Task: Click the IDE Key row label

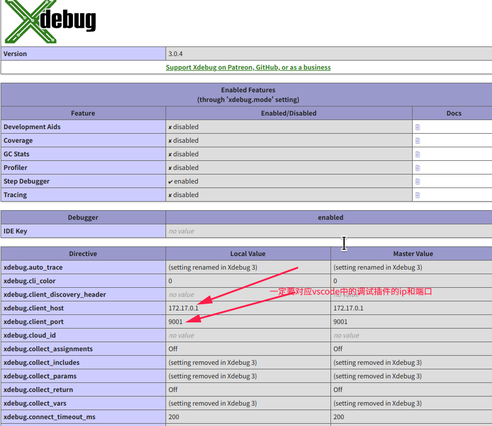Action: [x=15, y=231]
